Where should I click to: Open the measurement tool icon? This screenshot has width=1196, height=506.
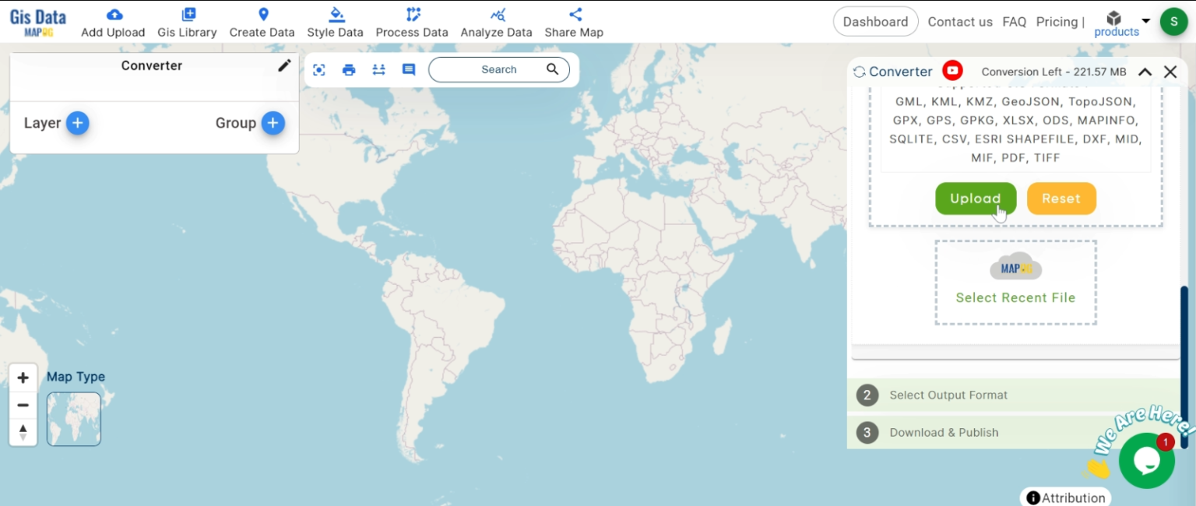(378, 69)
